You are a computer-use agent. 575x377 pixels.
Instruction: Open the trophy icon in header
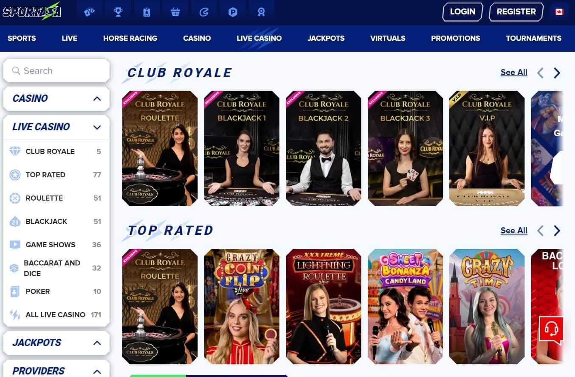(118, 12)
